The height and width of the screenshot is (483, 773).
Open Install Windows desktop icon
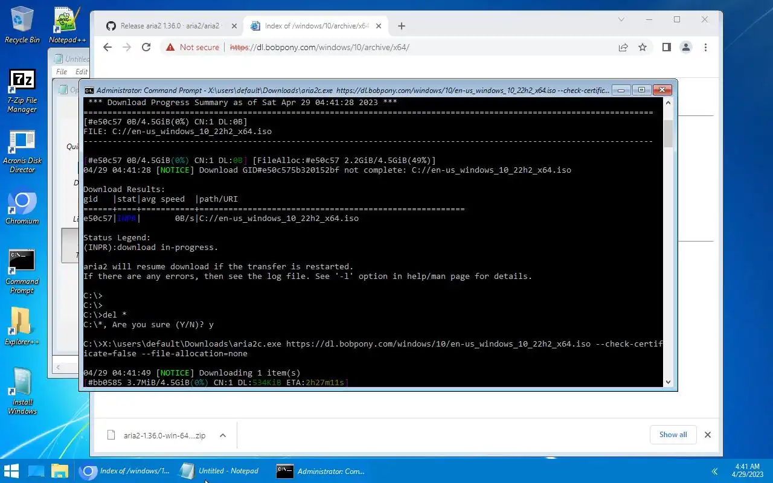click(x=22, y=391)
